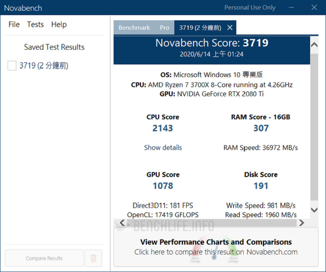Switch to the Pro tab
The width and height of the screenshot is (326, 272).
coord(165,27)
